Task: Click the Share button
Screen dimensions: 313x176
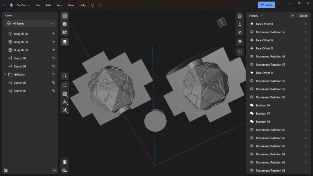Action: 266,5
